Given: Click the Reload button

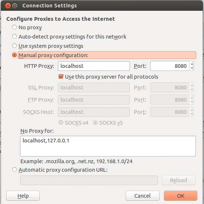Looking at the screenshot, I should [x=179, y=180].
